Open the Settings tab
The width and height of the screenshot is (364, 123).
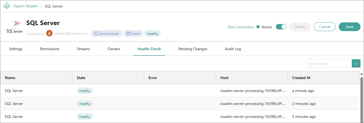16,49
